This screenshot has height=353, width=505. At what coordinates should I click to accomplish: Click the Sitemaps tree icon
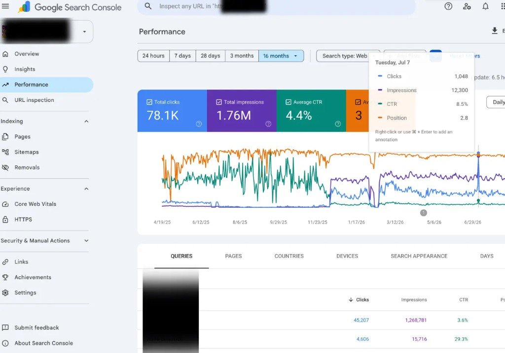click(x=5, y=152)
